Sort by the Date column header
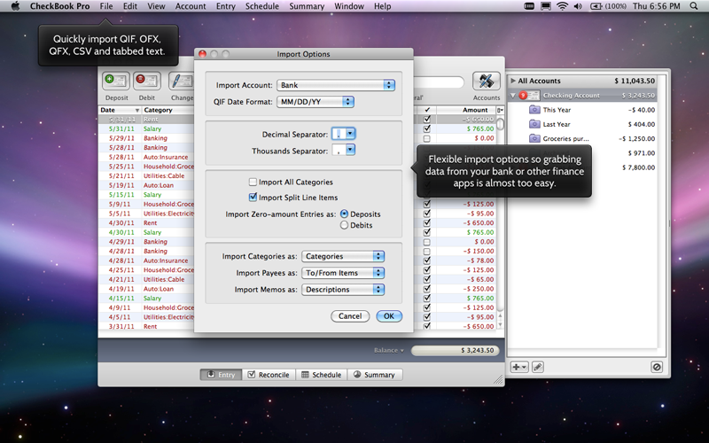Screen dimensions: 709x443 point(120,110)
